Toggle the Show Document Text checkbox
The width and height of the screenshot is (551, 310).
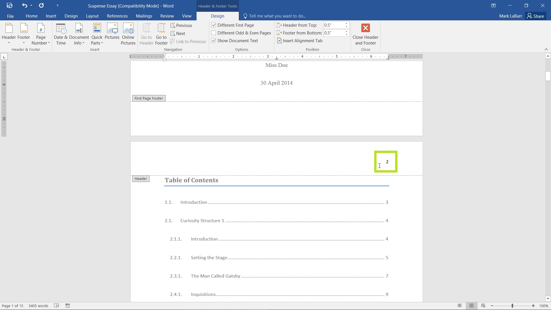(214, 40)
